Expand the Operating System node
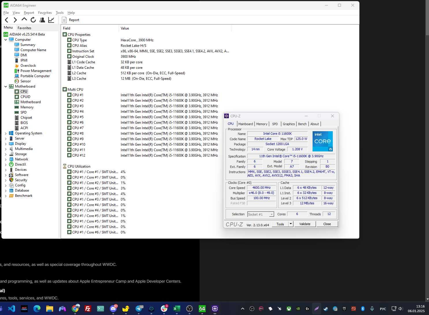This screenshot has width=429, height=315. point(5,133)
